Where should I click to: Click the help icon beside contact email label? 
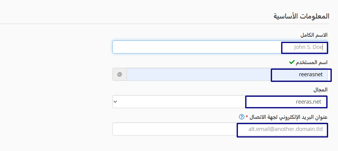pyautogui.click(x=242, y=117)
